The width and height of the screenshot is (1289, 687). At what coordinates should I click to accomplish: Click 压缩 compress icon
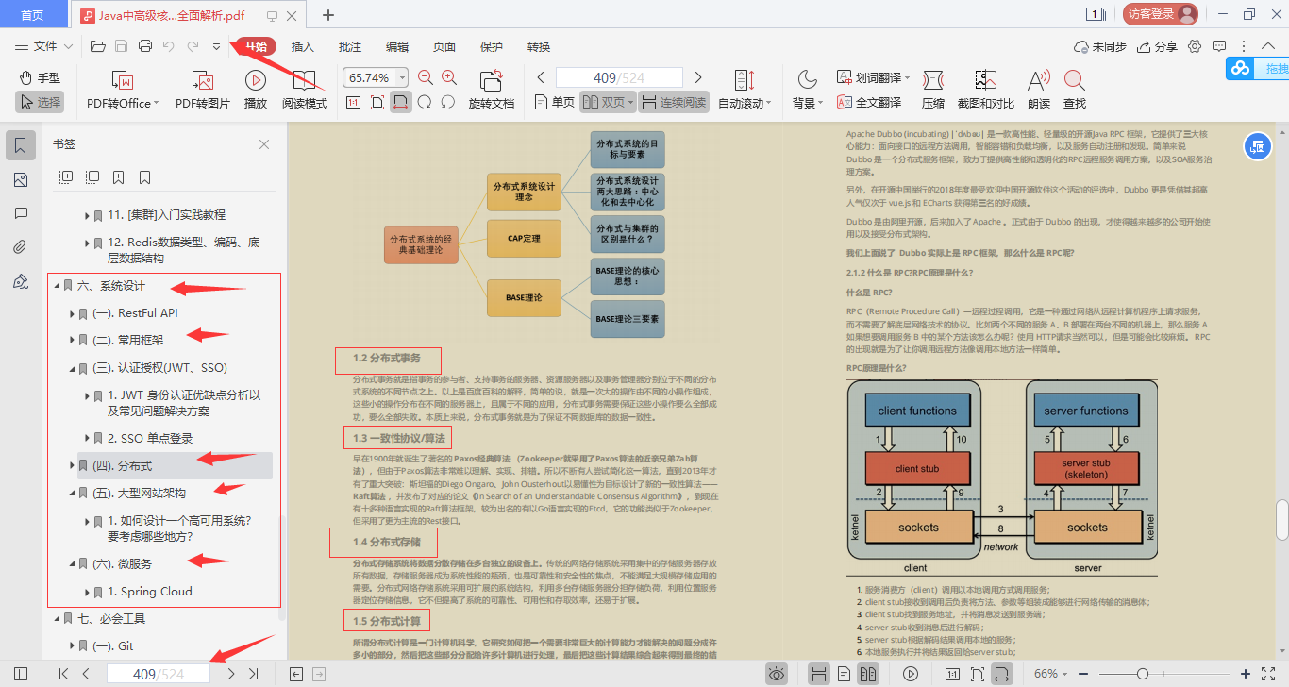[933, 91]
